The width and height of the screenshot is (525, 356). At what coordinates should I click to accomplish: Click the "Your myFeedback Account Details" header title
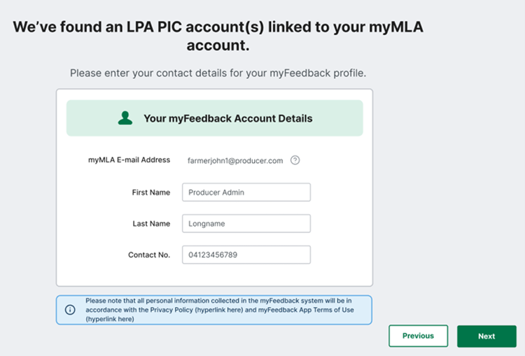(x=227, y=118)
